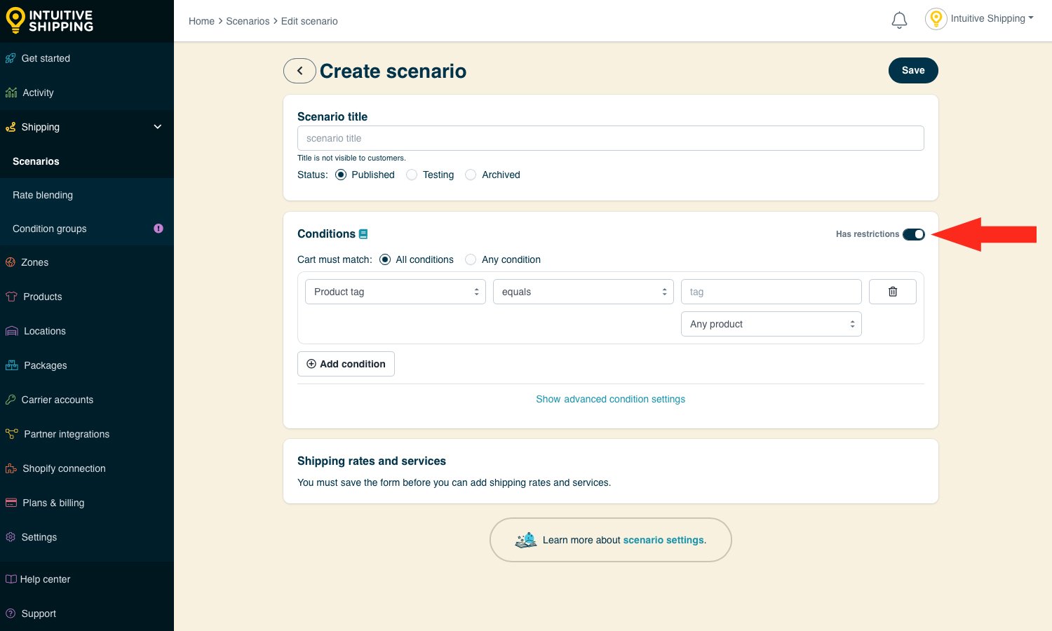Focus the tag value field
This screenshot has height=631, width=1052.
pos(771,292)
